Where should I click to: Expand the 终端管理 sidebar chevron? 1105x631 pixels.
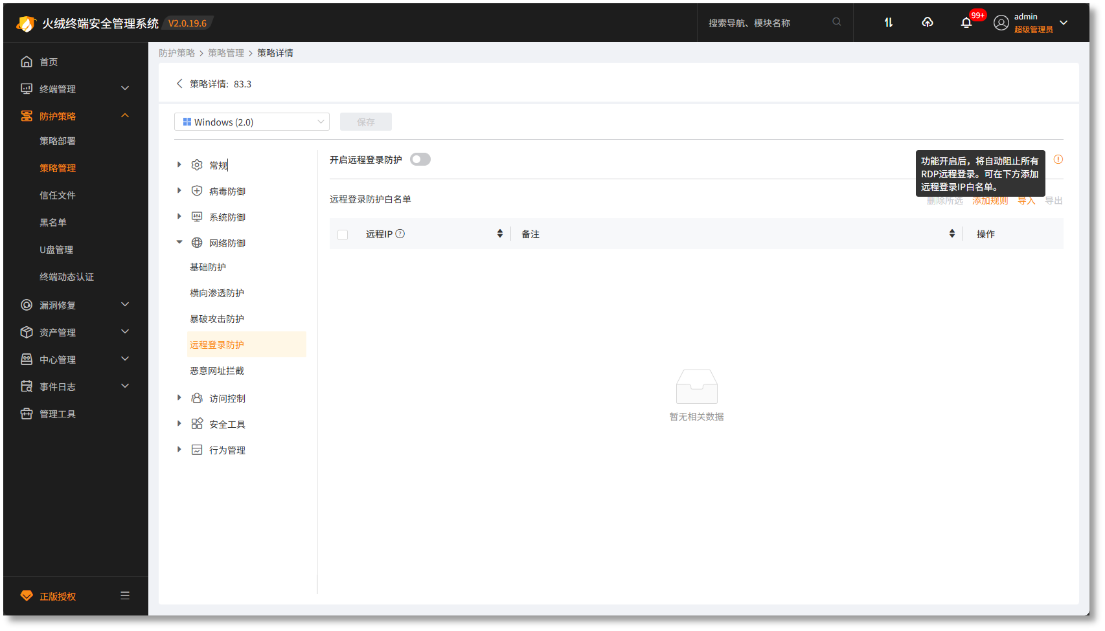pyautogui.click(x=125, y=88)
